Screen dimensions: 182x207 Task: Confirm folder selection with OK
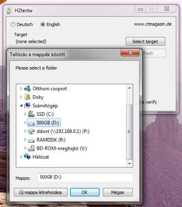point(85,192)
